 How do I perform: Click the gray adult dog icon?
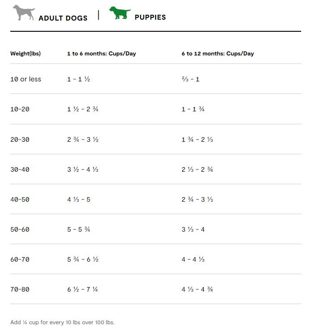tap(23, 13)
